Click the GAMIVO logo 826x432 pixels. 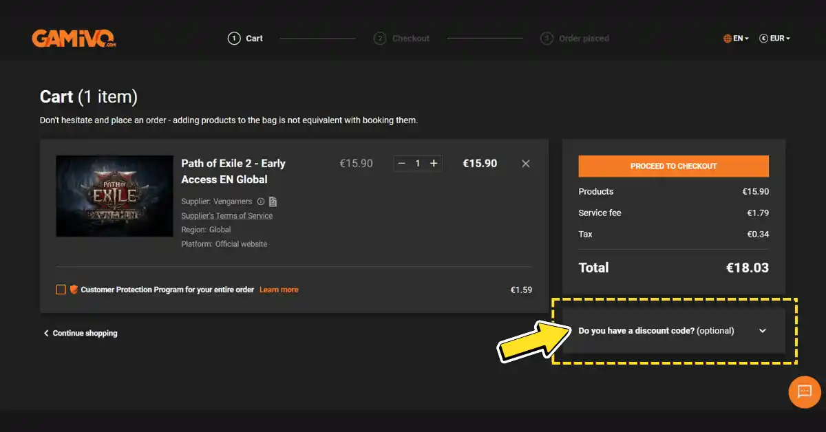tap(74, 38)
